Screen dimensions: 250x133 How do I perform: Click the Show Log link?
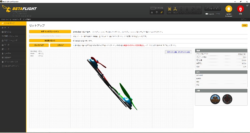tap(244, 19)
